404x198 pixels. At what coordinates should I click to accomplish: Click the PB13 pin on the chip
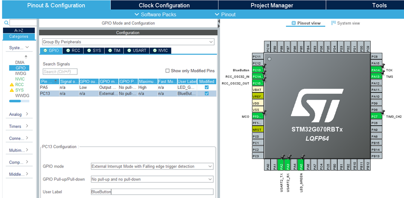tap(376, 156)
